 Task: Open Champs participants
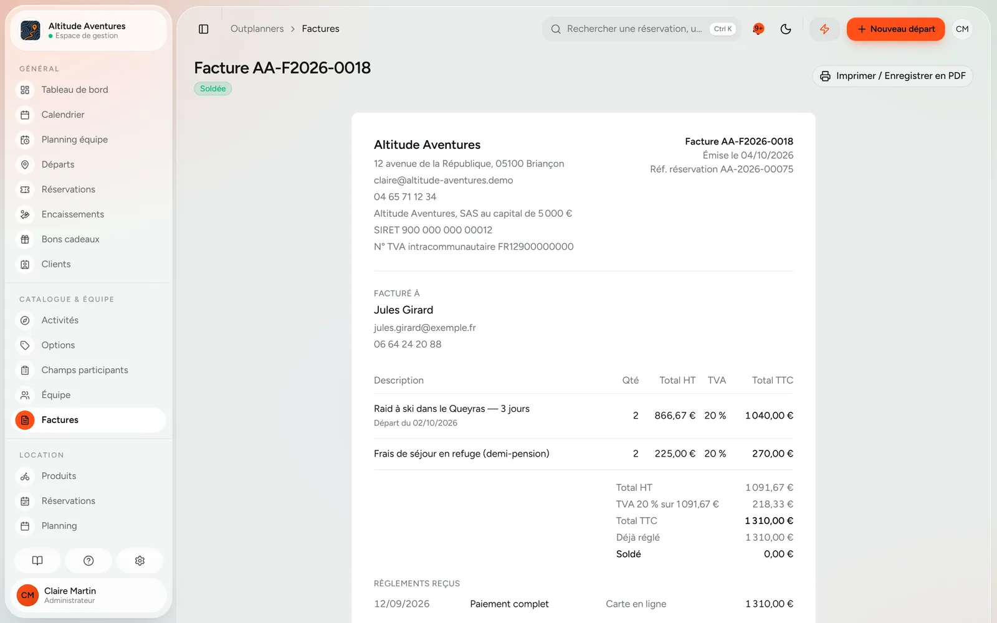coord(90,370)
